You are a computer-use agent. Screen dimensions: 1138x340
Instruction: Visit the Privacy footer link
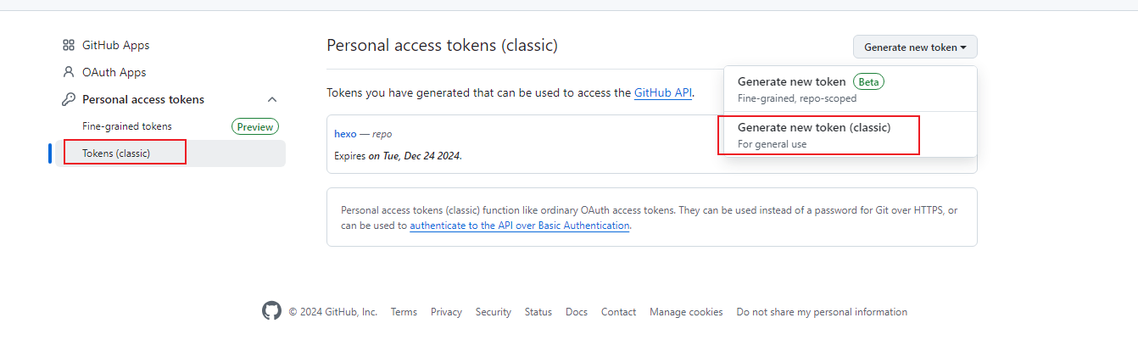[x=446, y=312]
